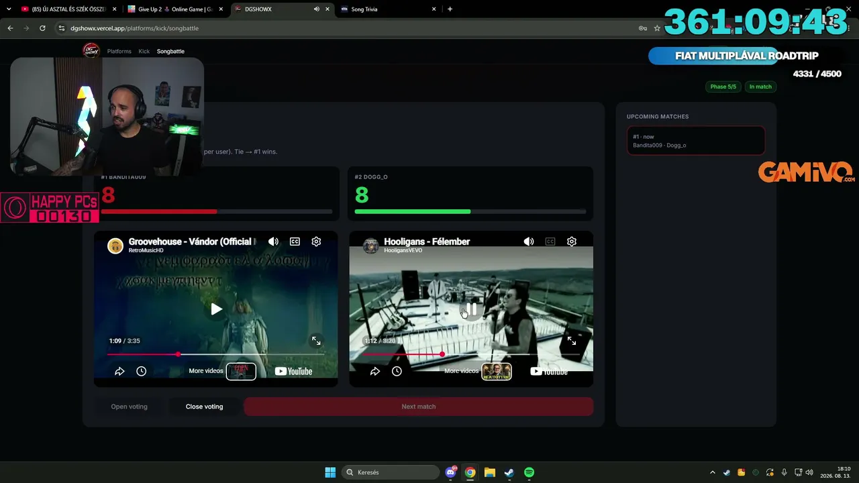Click the Close voting button
Screen dimensions: 859x483
(x=204, y=407)
